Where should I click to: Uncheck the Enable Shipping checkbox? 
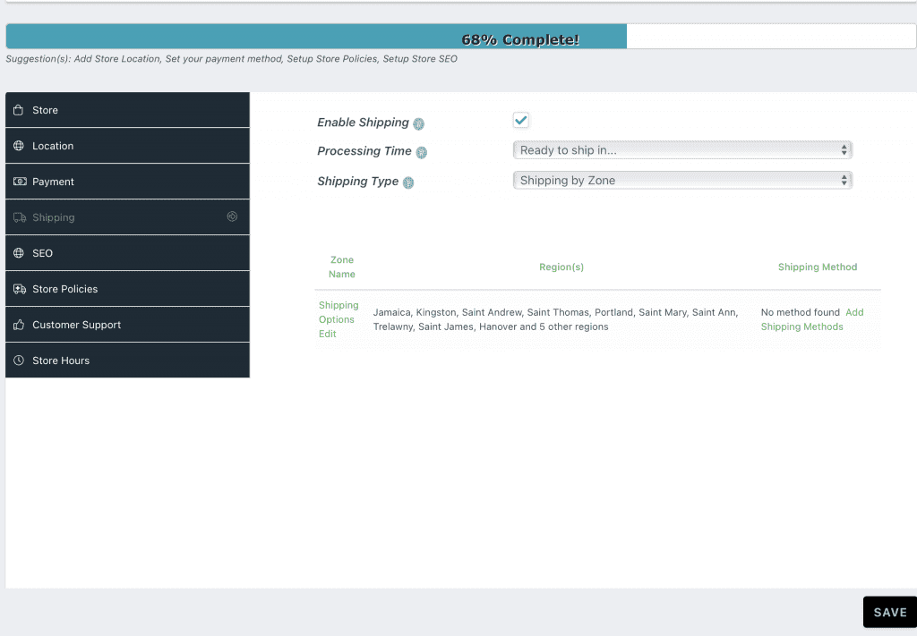(520, 120)
